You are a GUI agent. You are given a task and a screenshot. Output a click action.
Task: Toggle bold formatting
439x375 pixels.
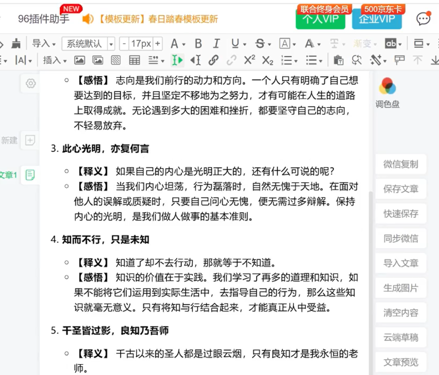[198, 43]
